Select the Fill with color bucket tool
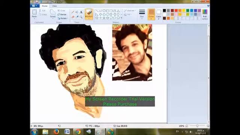This screenshot has height=135, width=240. (x=77, y=12)
